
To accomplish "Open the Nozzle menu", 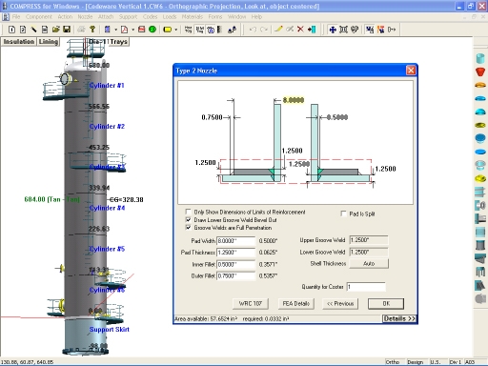I will coord(85,16).
